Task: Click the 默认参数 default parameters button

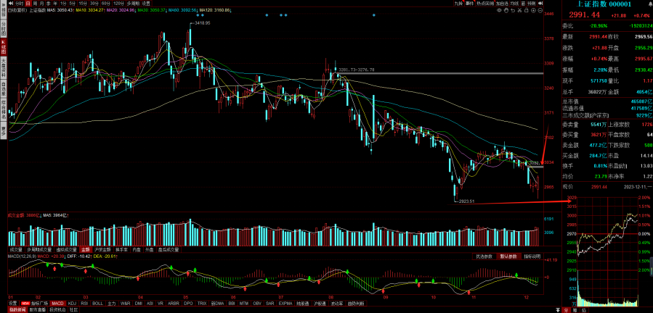Action: pyautogui.click(x=508, y=256)
